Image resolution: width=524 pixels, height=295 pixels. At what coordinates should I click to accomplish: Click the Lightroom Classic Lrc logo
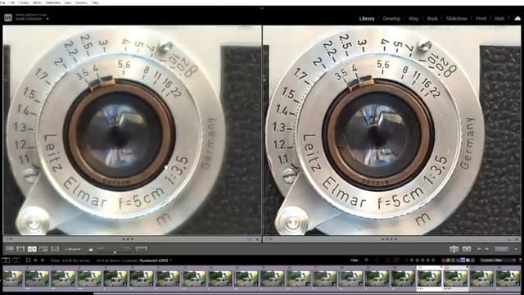coord(8,17)
